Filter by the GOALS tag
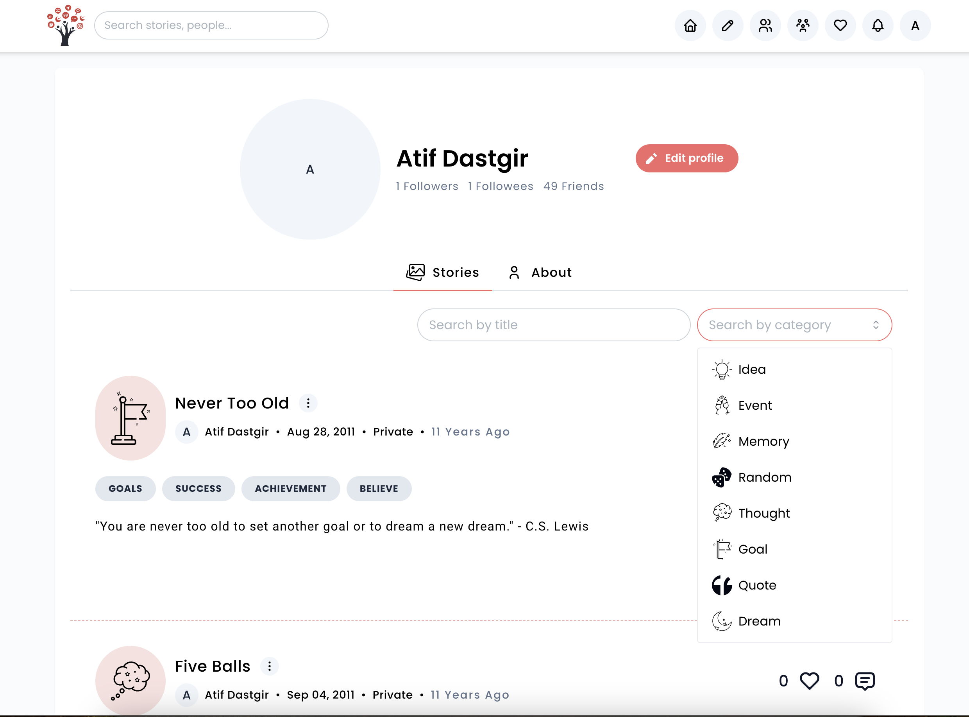Screen dimensions: 969x717 pyautogui.click(x=125, y=489)
